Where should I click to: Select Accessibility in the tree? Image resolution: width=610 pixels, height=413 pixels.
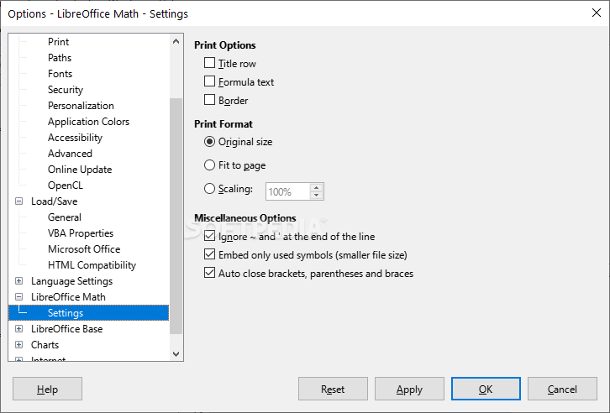(75, 138)
